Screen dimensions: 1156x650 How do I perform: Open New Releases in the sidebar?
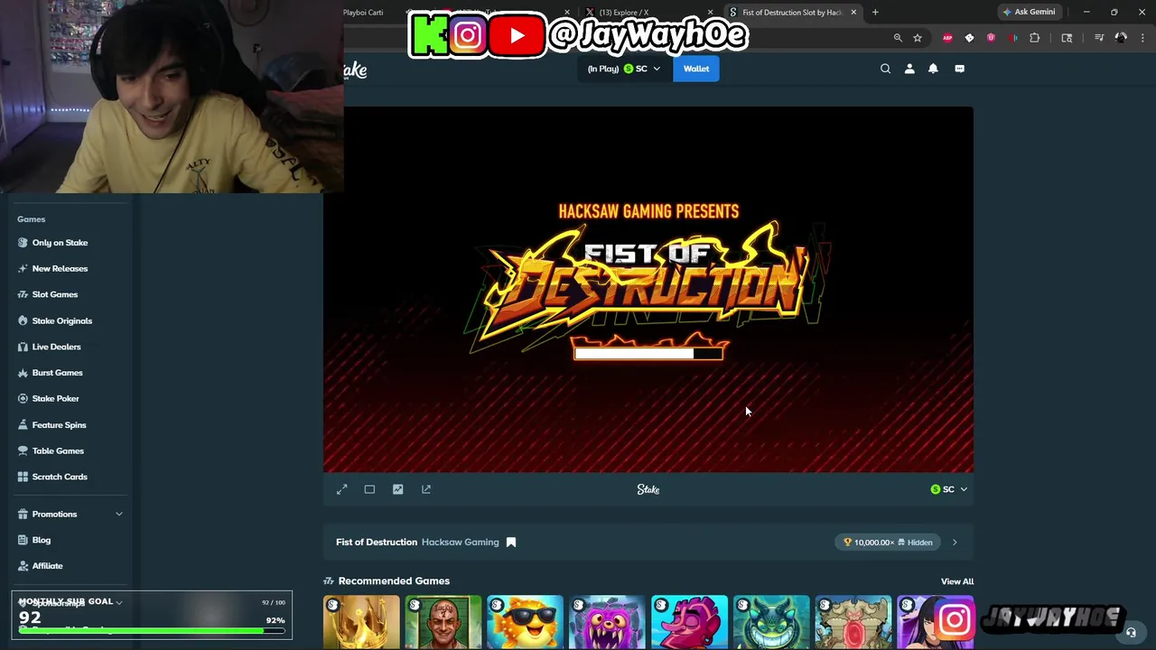pos(60,269)
